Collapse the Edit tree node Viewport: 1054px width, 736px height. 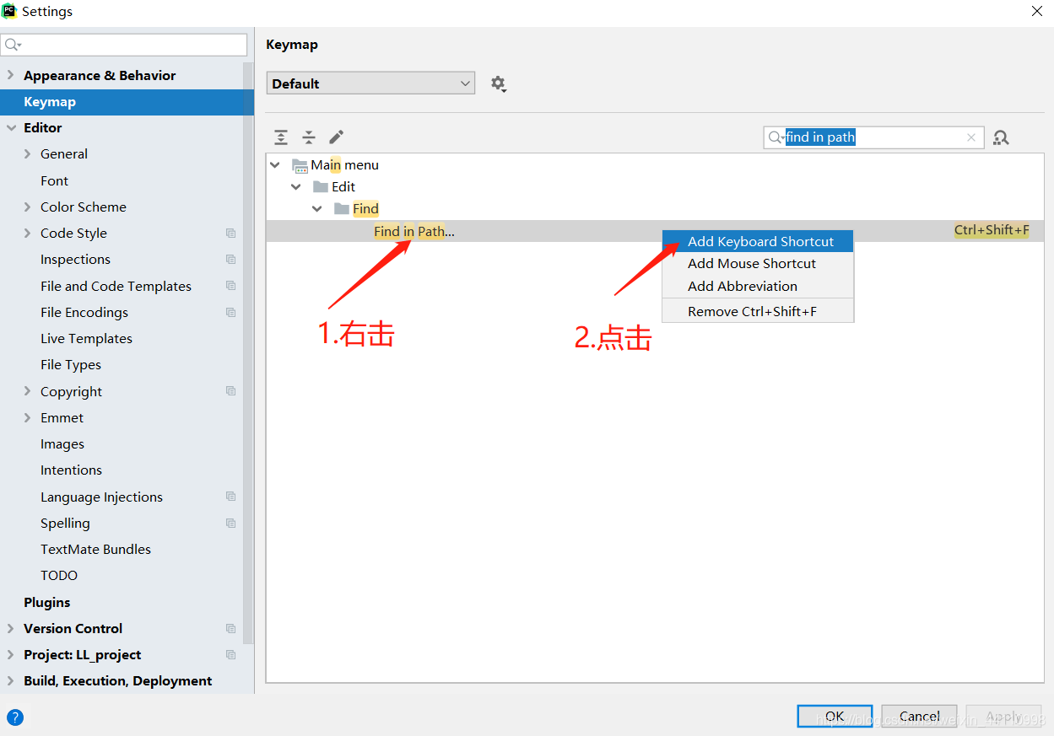click(x=296, y=187)
